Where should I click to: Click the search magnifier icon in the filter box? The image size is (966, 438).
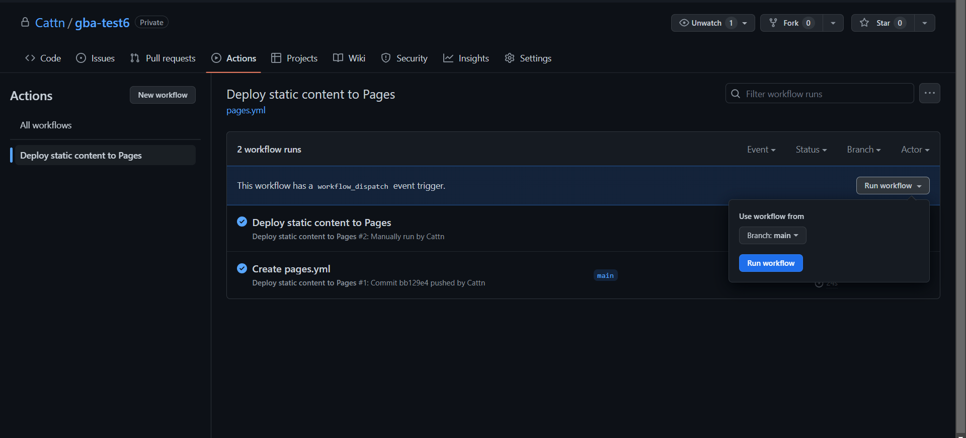coord(736,94)
